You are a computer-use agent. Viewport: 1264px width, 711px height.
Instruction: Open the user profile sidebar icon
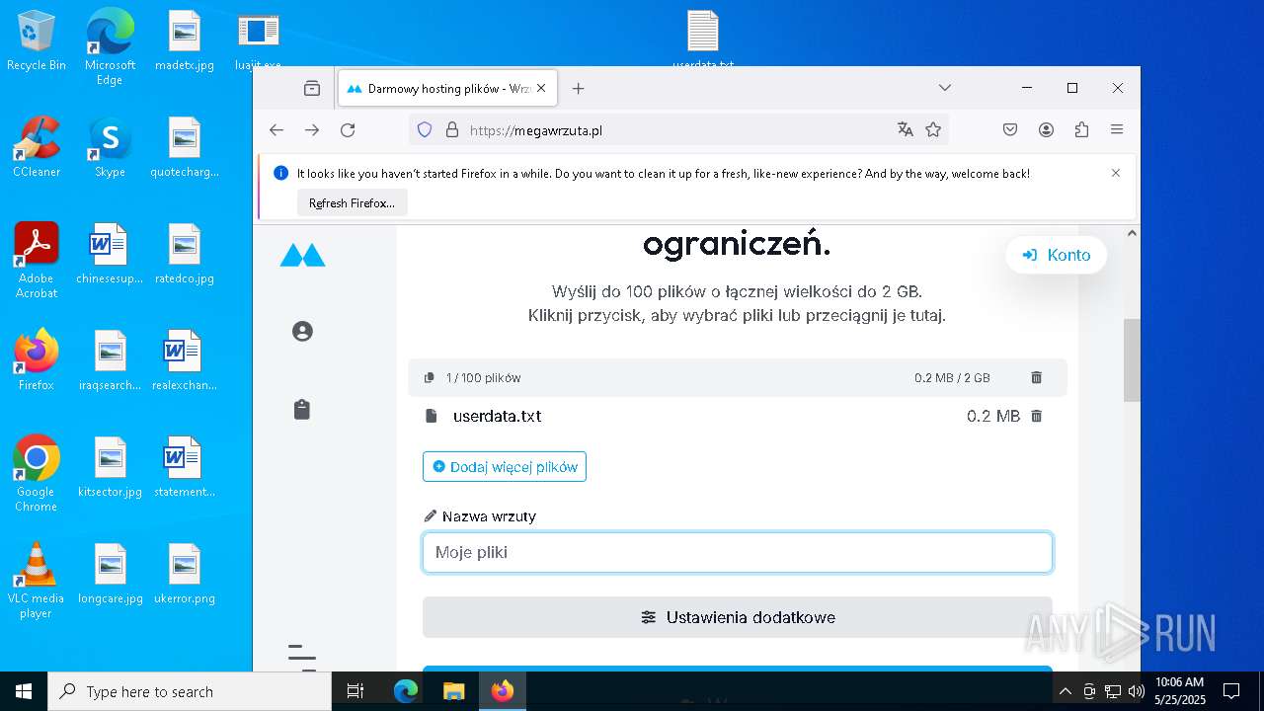(302, 331)
